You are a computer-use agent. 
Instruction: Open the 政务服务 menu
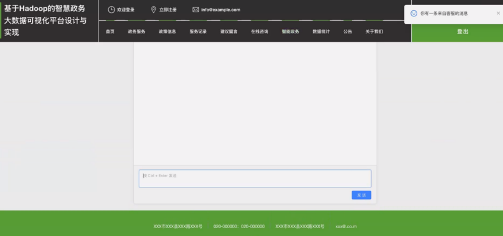click(137, 32)
